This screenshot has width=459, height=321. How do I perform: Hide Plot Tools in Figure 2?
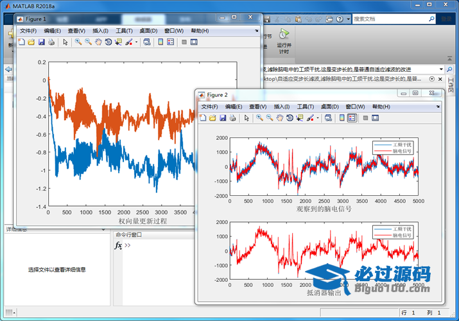coord(366,118)
